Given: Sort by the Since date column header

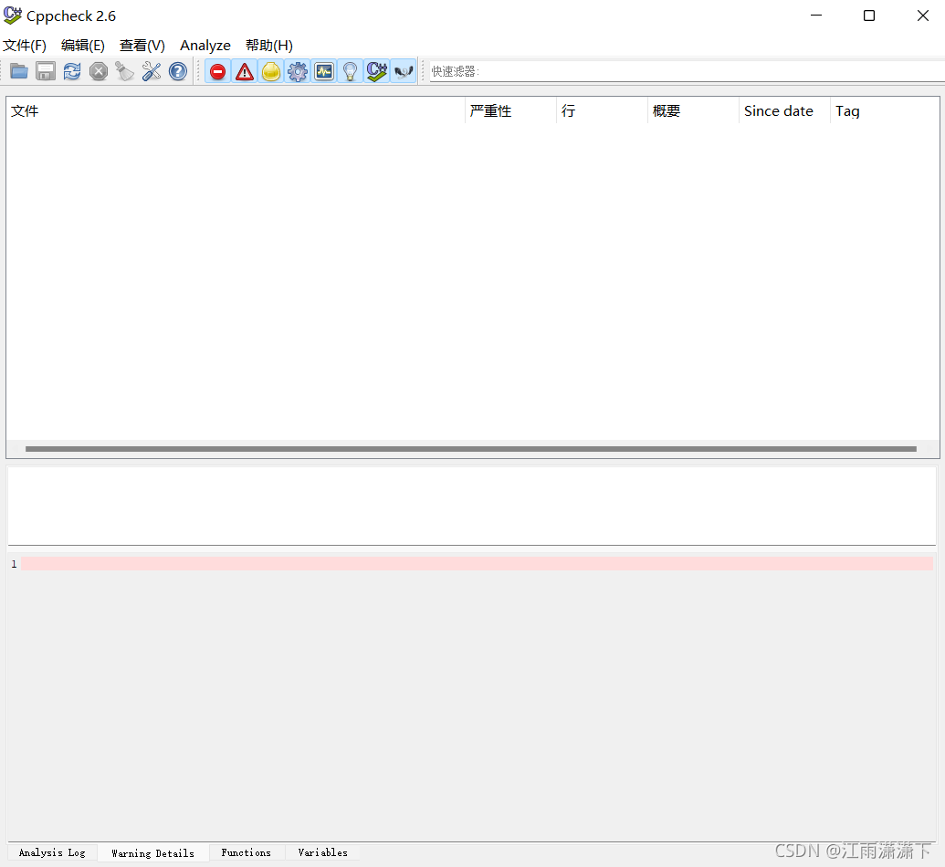Looking at the screenshot, I should tap(784, 110).
